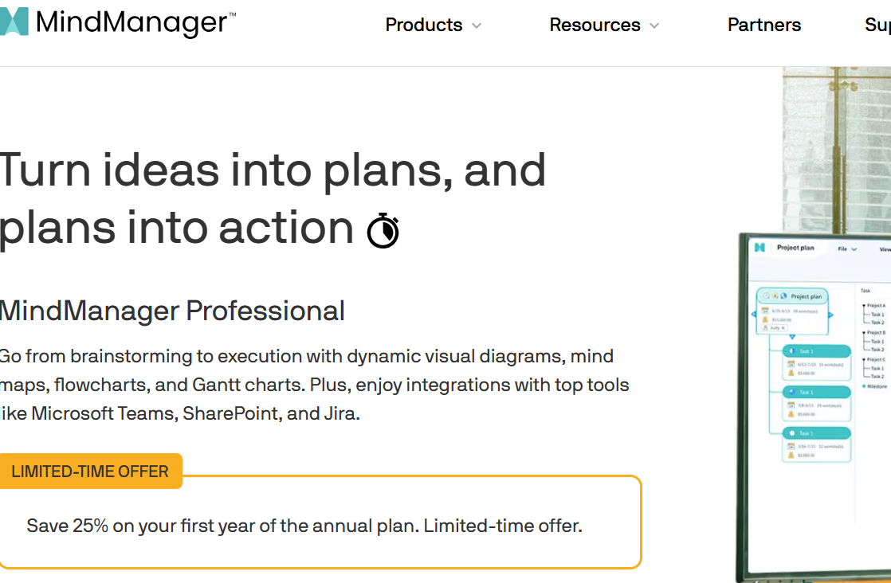Click the white full-circle icon on the bottom Task 1

(792, 433)
